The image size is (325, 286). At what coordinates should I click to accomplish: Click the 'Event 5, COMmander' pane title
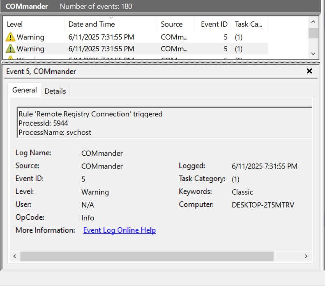pyautogui.click(x=41, y=71)
